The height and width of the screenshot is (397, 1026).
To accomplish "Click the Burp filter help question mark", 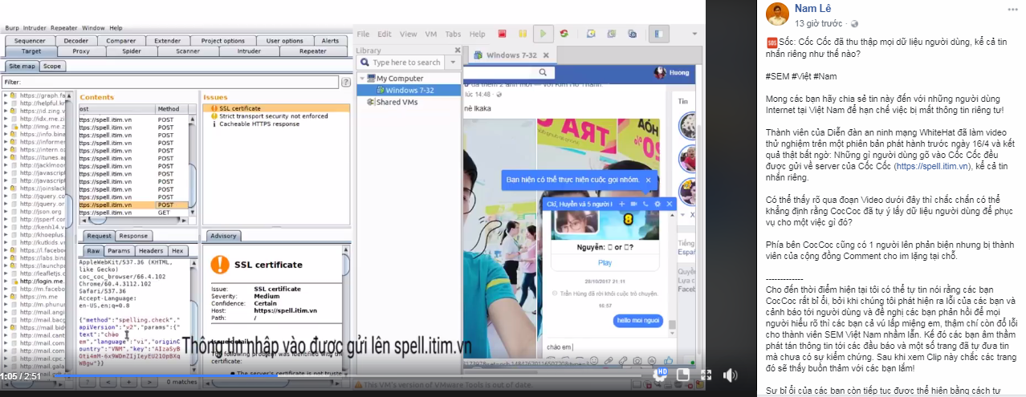I will (x=344, y=82).
